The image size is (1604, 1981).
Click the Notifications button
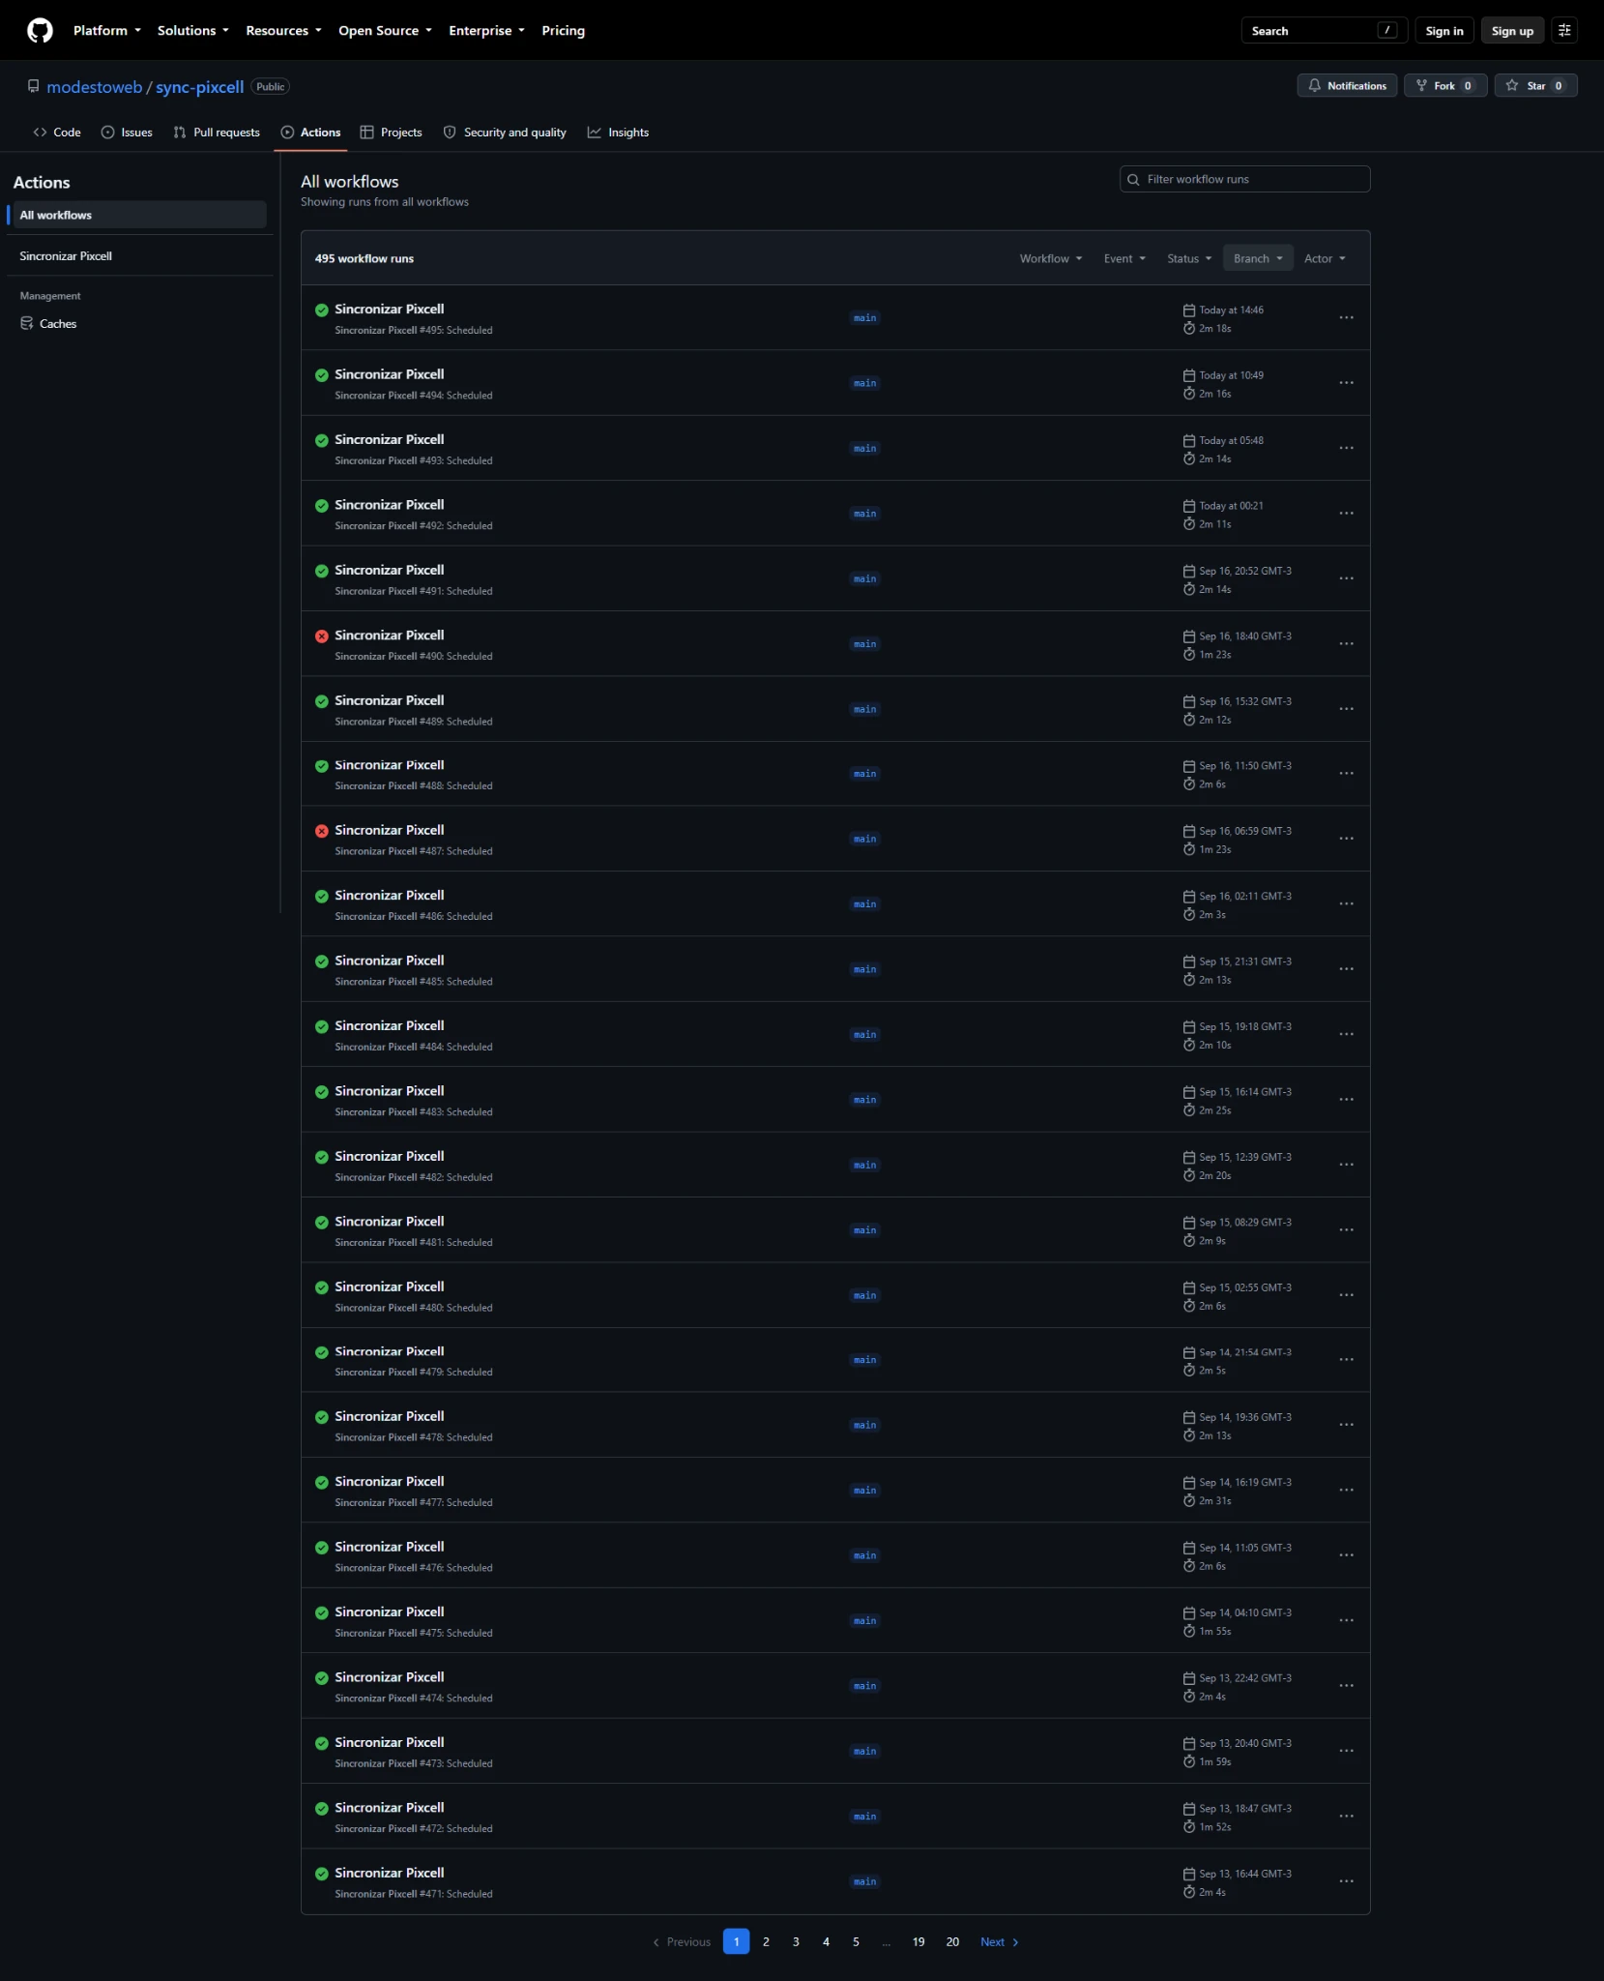click(1347, 86)
